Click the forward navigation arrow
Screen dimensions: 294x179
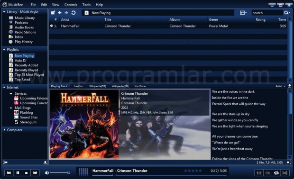point(66,13)
